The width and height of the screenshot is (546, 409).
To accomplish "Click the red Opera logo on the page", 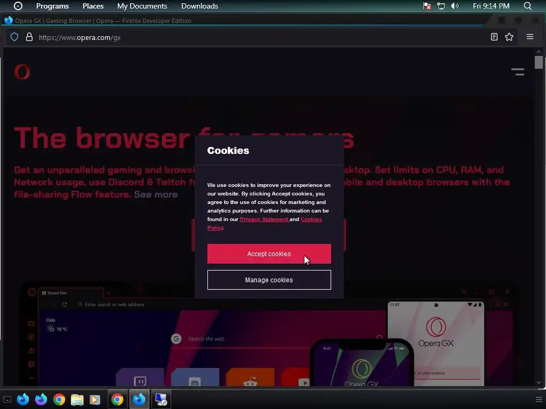I will [x=22, y=72].
